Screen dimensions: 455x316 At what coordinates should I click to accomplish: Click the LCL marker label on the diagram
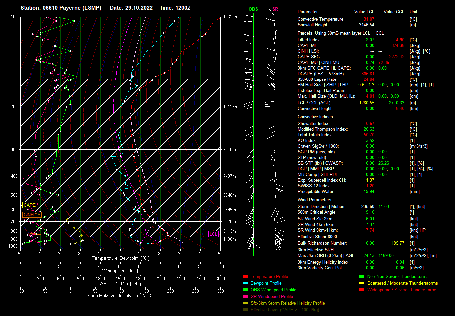[x=213, y=234]
